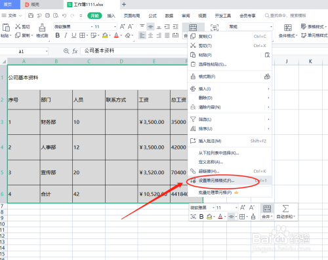Click ribbon Decrease Font Size A- icon
Screen dimensions: 328x260
pos(131,27)
